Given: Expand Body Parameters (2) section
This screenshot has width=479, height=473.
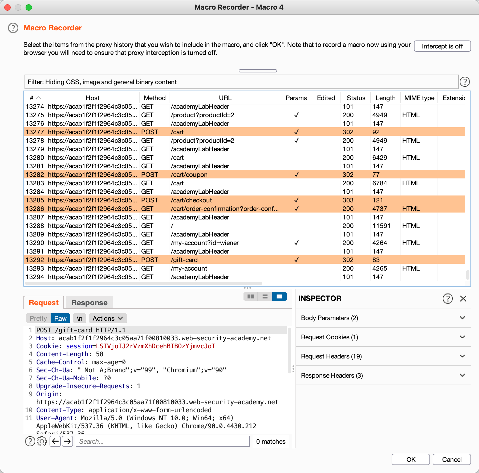Looking at the screenshot, I should (383, 318).
